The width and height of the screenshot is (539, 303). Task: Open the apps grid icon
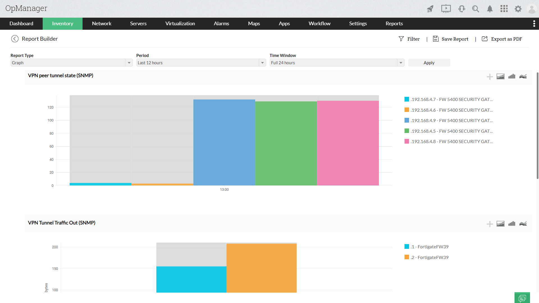504,9
